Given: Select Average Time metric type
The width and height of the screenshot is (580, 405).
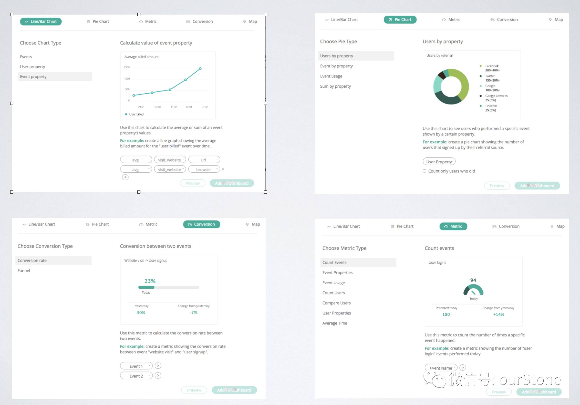Looking at the screenshot, I should click(335, 323).
